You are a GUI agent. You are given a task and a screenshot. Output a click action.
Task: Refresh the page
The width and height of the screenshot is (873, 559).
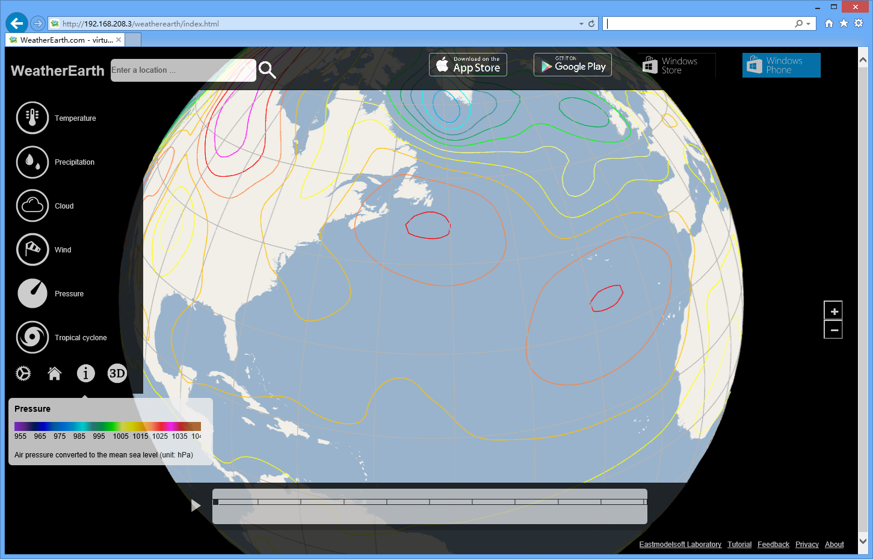tap(591, 24)
